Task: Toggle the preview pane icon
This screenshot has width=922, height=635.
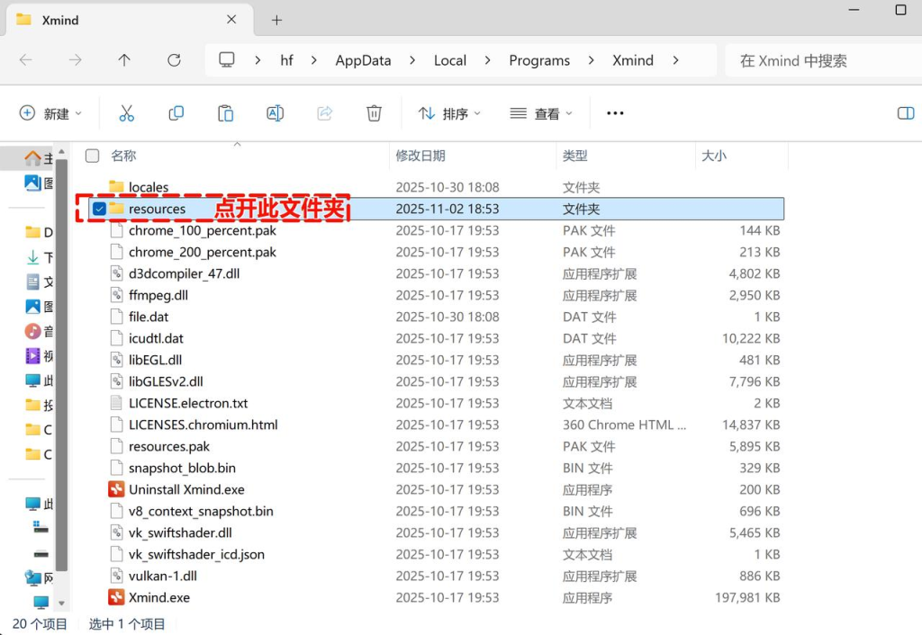Action: pos(906,112)
